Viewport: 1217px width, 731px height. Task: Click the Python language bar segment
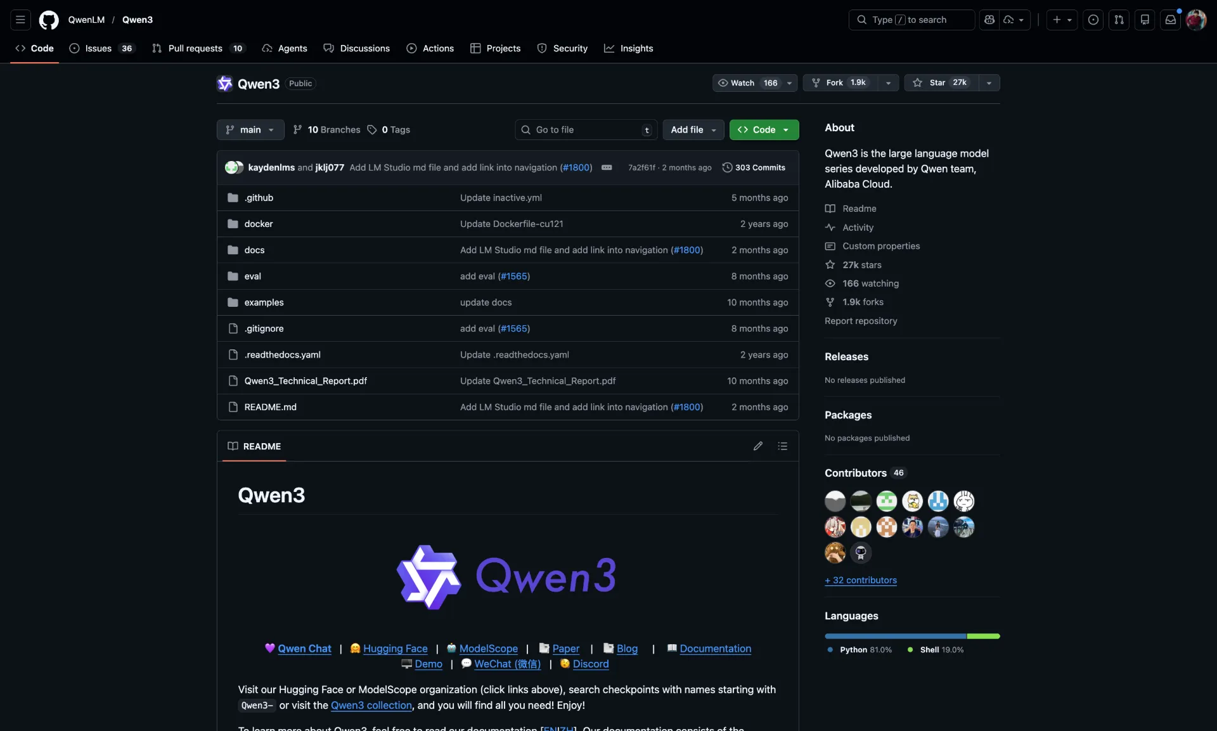pyautogui.click(x=894, y=636)
